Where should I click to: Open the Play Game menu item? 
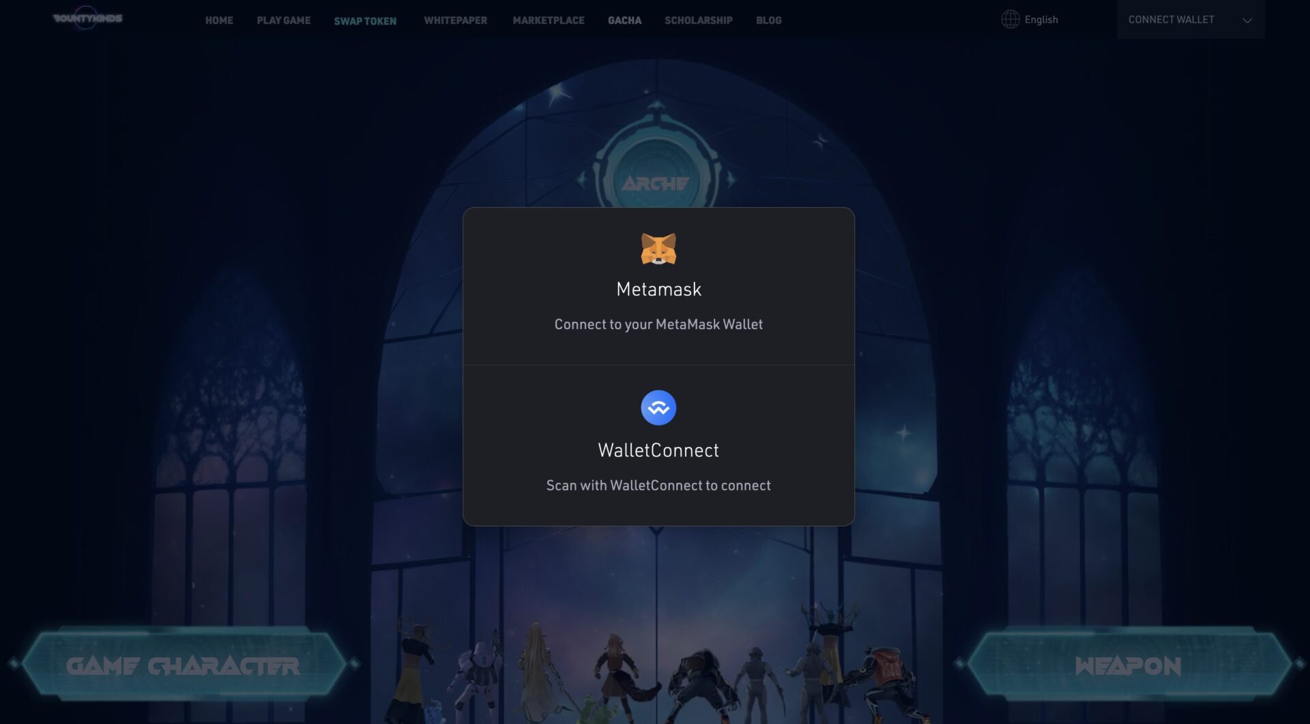point(283,20)
